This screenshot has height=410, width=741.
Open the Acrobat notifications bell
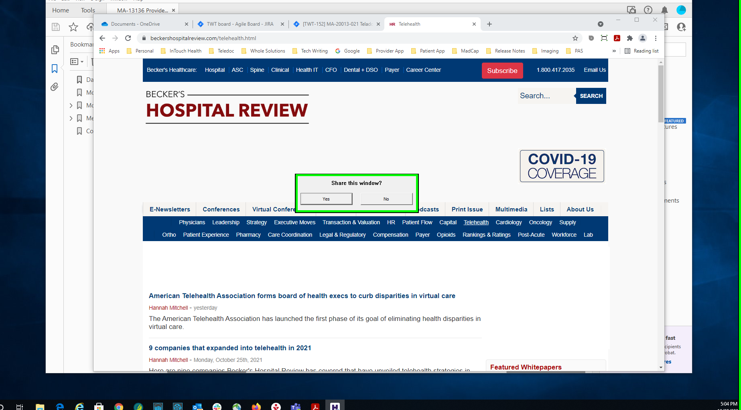[664, 10]
